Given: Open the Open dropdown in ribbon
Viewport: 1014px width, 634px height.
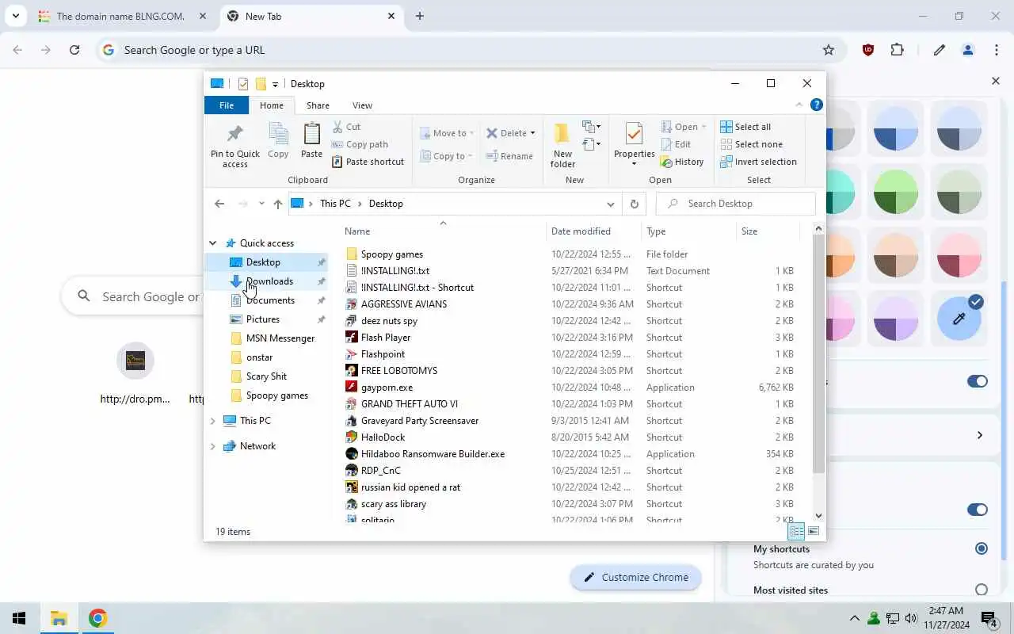Looking at the screenshot, I should click(x=684, y=127).
